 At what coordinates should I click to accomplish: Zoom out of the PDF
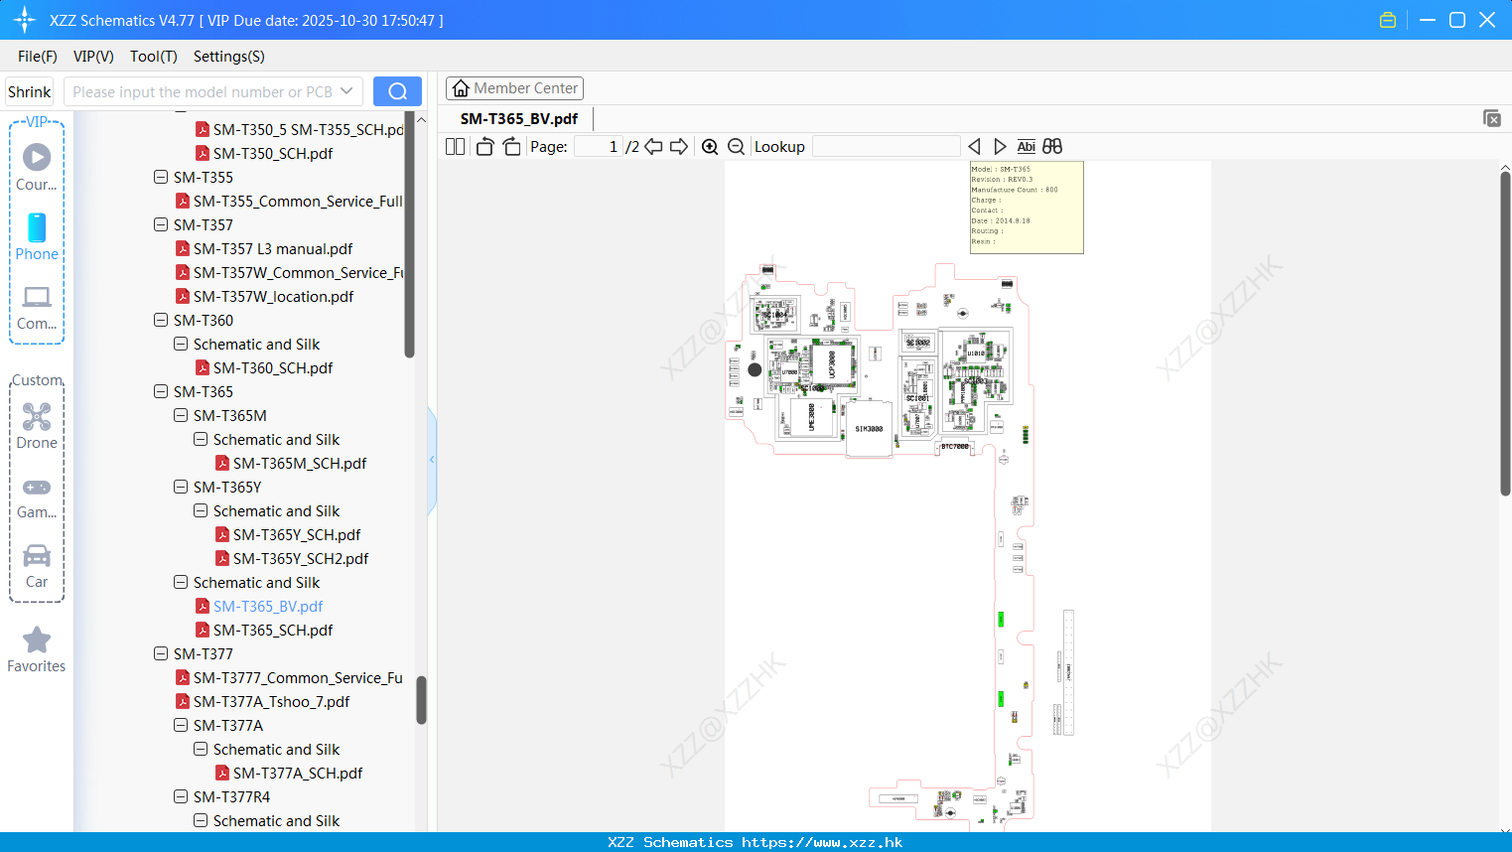point(736,146)
